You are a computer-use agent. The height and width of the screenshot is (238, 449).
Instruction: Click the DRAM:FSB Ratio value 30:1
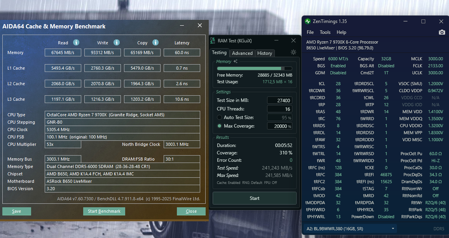(182, 159)
